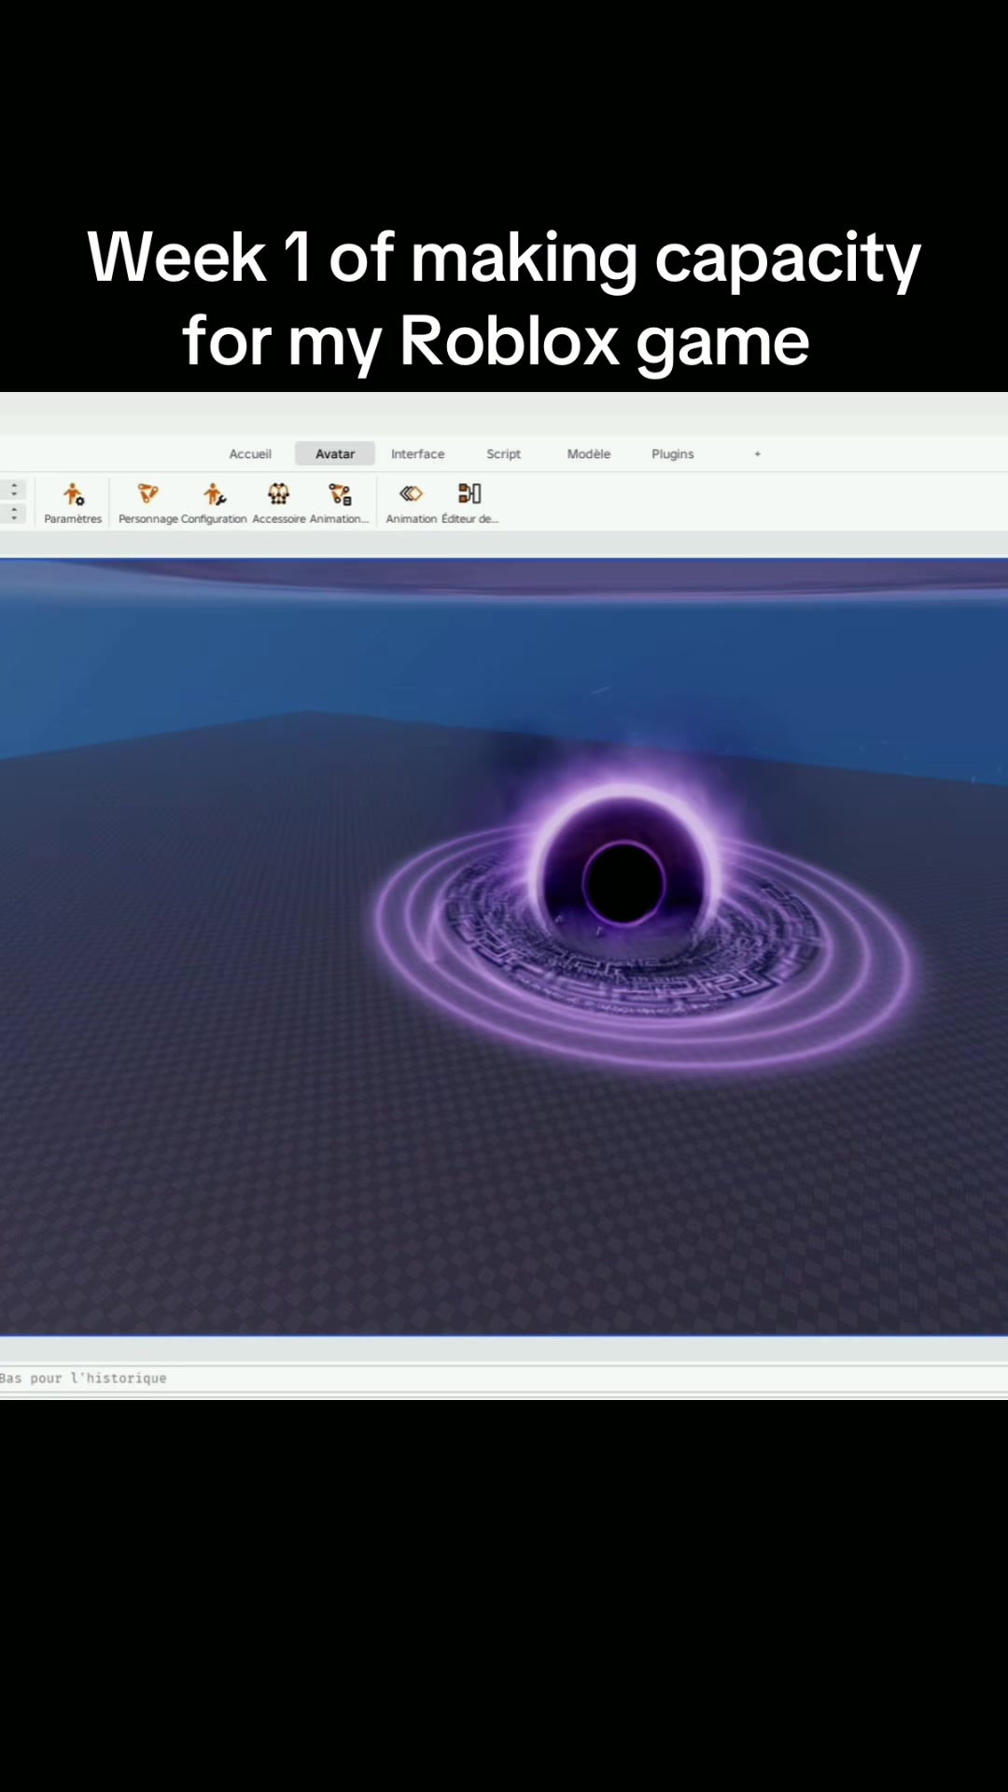Image resolution: width=1008 pixels, height=1792 pixels.
Task: Open the Configuration rig tool
Action: 214,502
